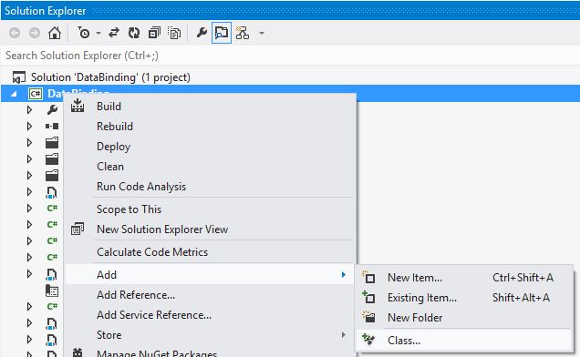This screenshot has width=580, height=357.
Task: Select Calculate Code Metrics
Action: pos(211,252)
